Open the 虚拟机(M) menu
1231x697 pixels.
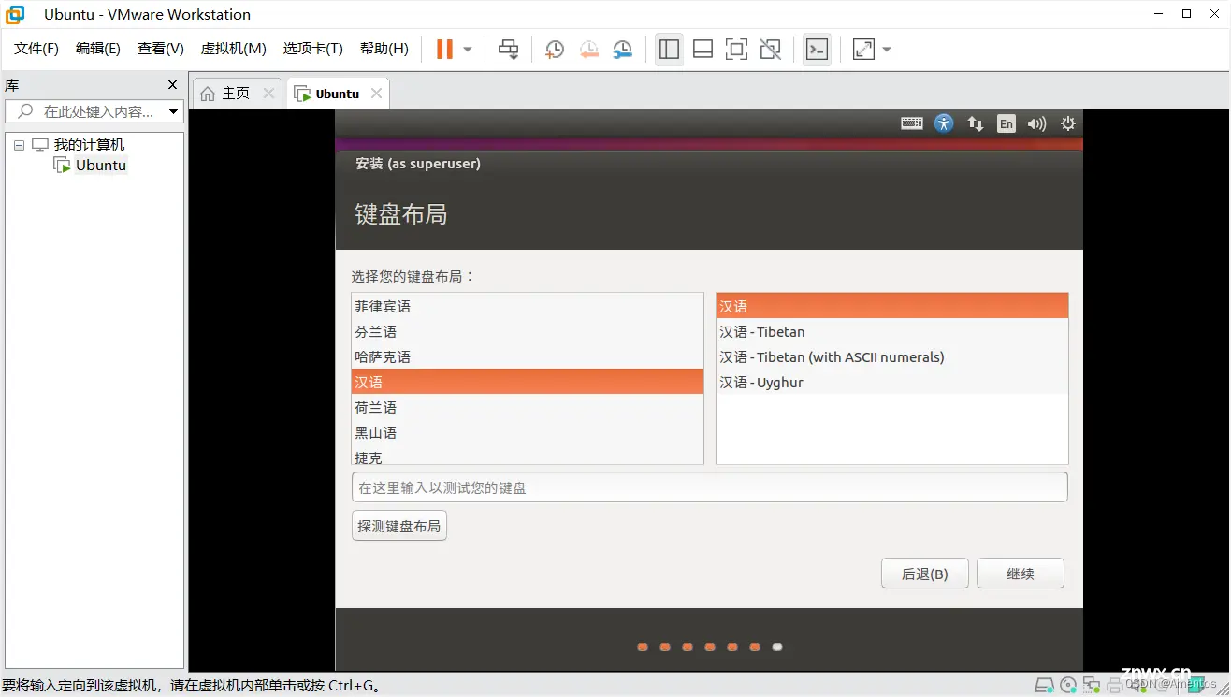click(x=234, y=49)
